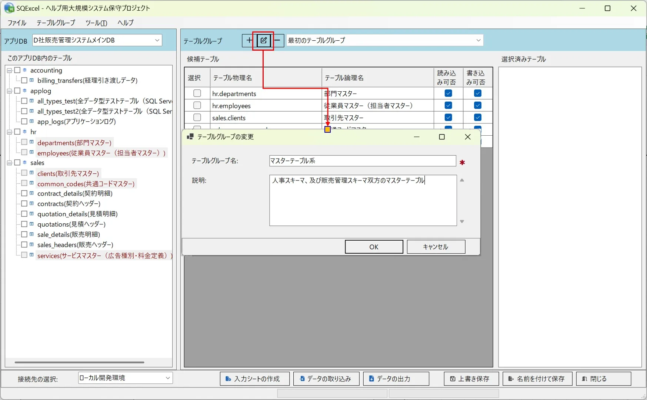
Task: Open the 接続先の選択 dropdown
Action: click(125, 378)
